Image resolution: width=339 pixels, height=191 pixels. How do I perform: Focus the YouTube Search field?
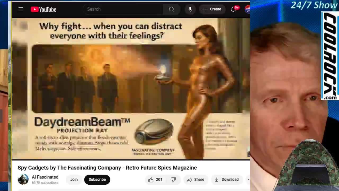[123, 9]
